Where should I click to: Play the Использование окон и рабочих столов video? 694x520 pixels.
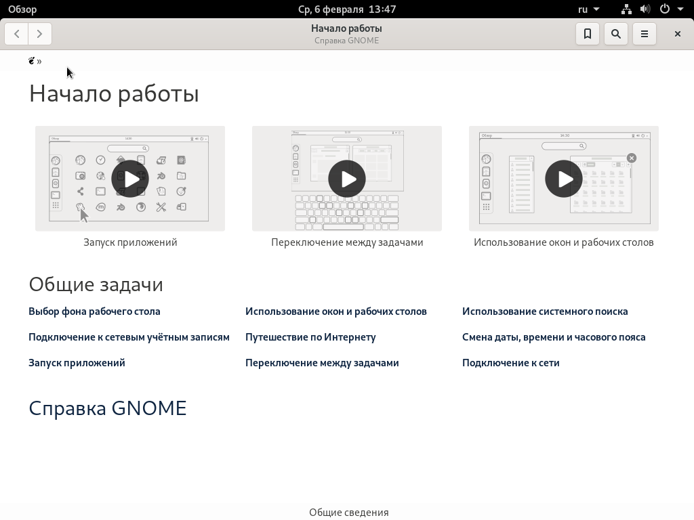click(x=564, y=179)
